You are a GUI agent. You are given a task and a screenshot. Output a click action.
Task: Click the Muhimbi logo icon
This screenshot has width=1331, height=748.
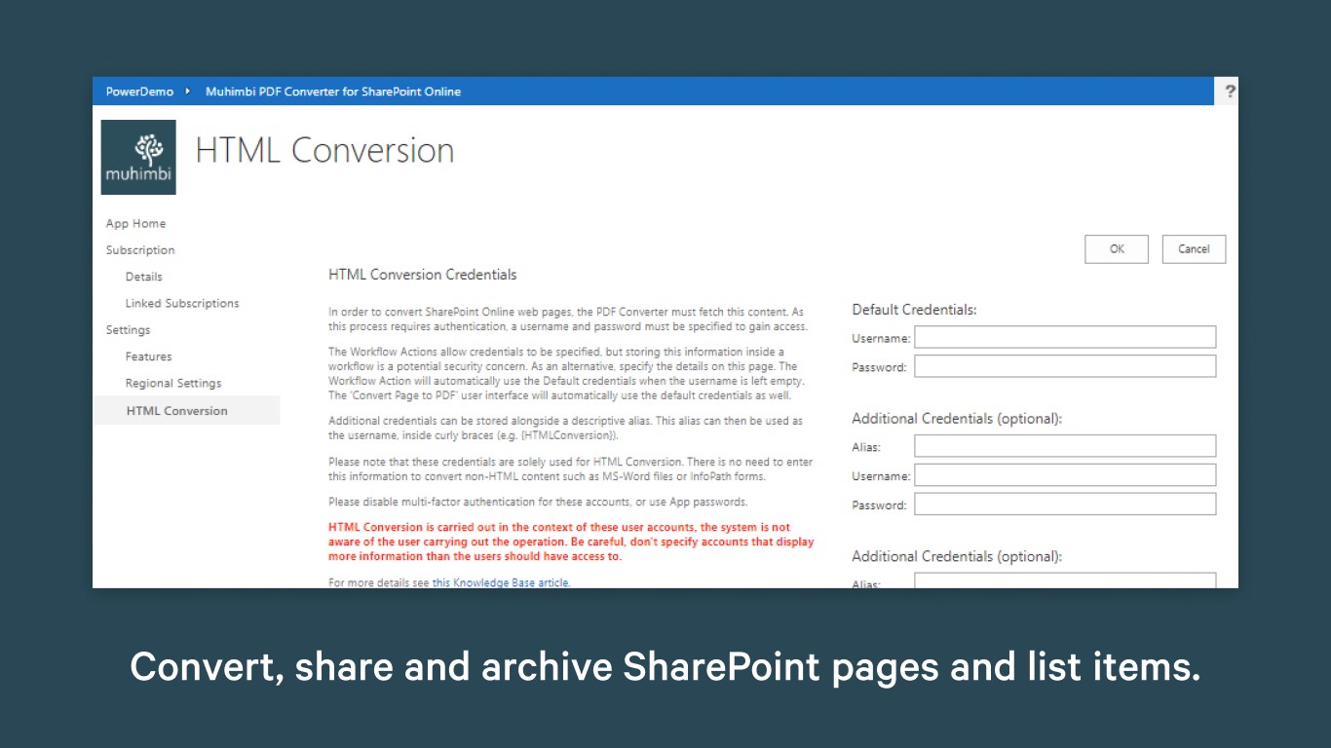pyautogui.click(x=138, y=158)
